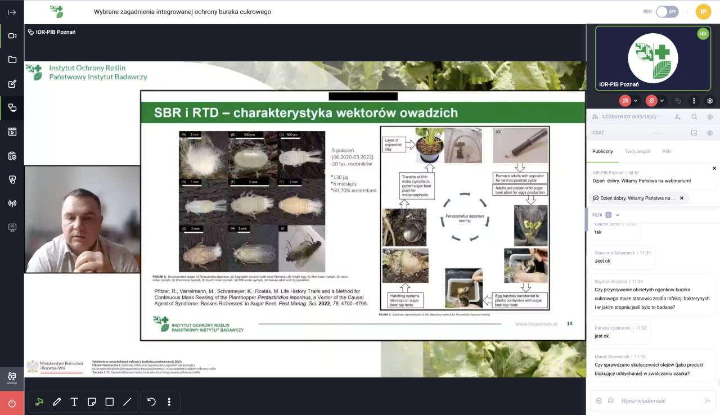Click the add participant icon
This screenshot has width=720, height=415.
678,117
